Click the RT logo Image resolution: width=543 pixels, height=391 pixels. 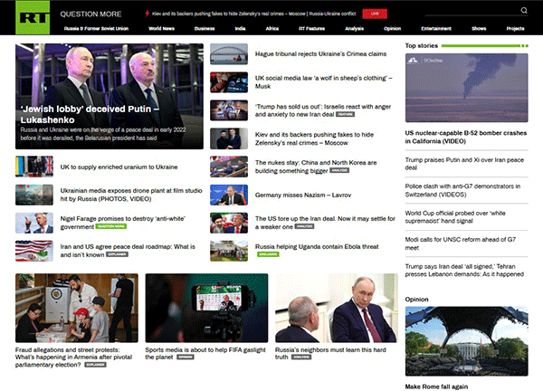pos(33,17)
